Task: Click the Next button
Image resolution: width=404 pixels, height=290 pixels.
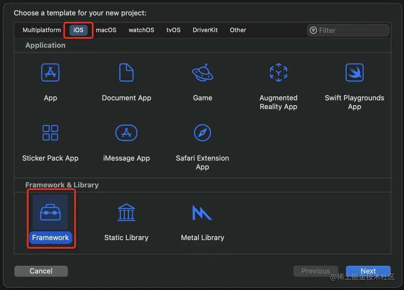Action: pyautogui.click(x=368, y=271)
